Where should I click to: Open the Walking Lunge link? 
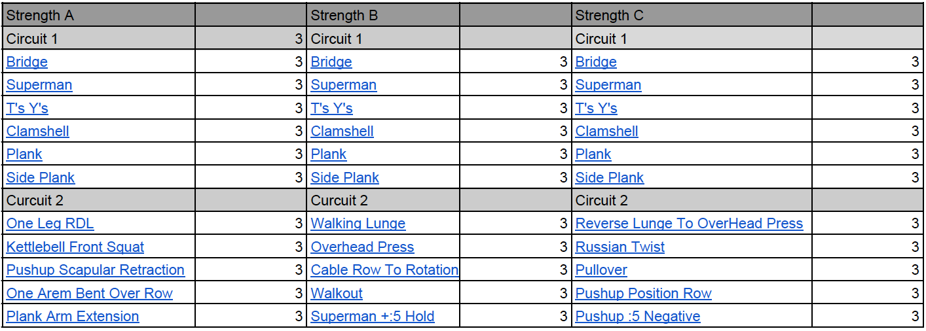point(358,224)
